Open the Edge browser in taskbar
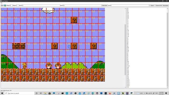 93,93
